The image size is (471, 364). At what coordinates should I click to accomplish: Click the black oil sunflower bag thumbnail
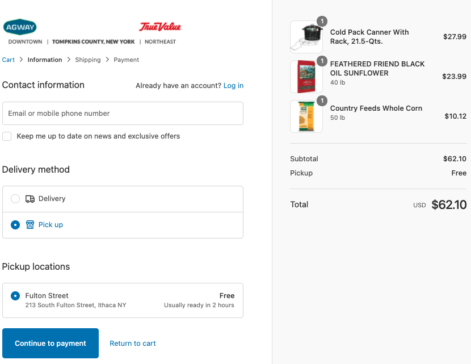[306, 77]
